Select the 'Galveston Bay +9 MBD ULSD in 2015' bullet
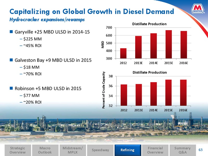Screen dimensions: 208x156 (x=53, y=60)
